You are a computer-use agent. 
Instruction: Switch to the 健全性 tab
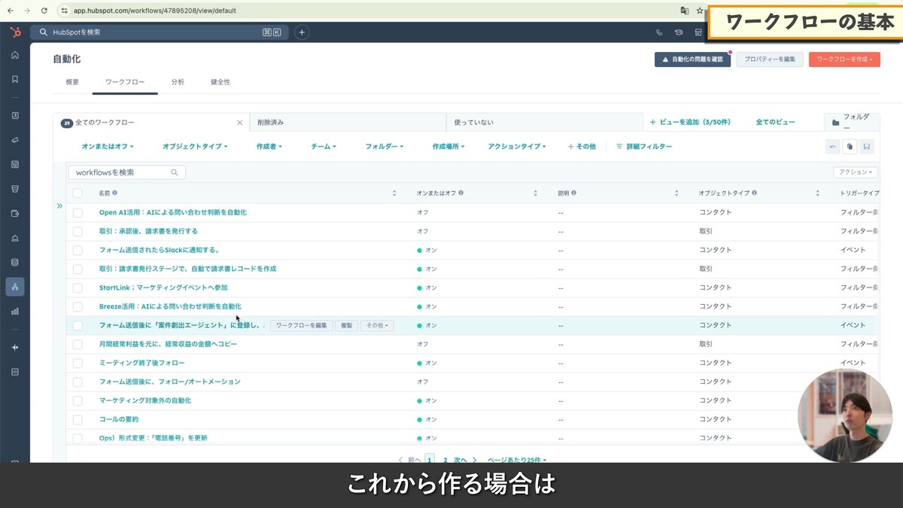[x=220, y=82]
